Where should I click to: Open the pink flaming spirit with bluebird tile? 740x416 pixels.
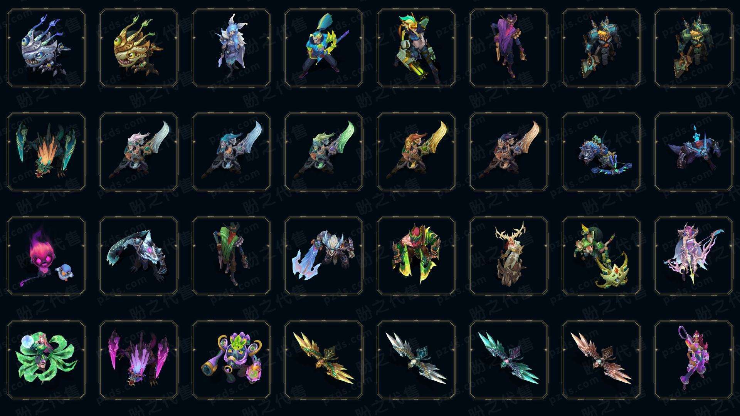(46, 256)
